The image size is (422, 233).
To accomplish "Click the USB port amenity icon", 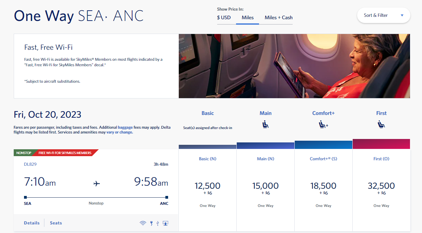I will pos(157,223).
